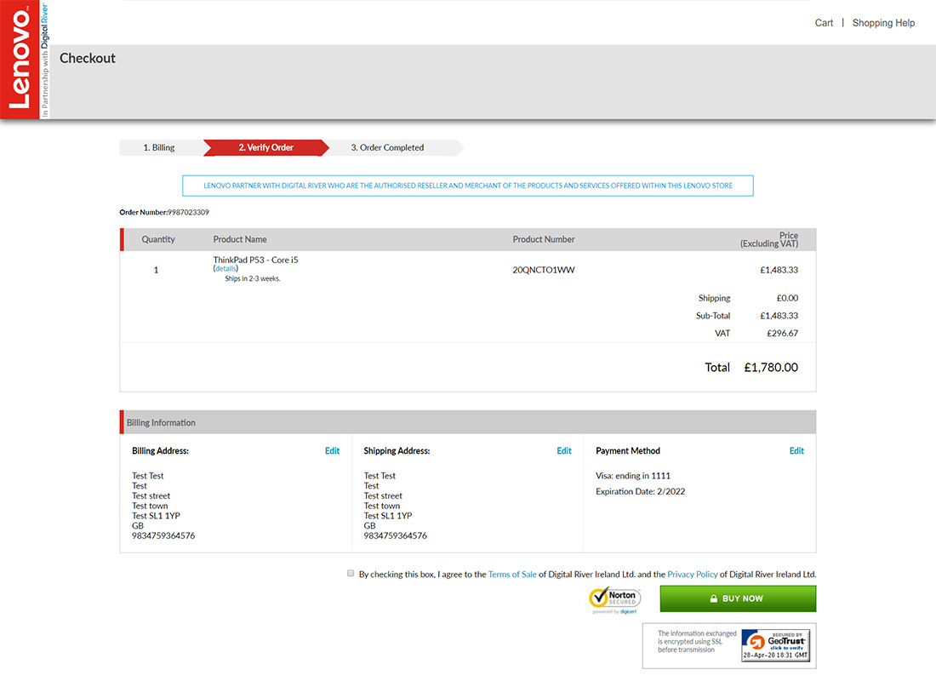This screenshot has width=936, height=681.
Task: Open the Cart link
Action: (824, 23)
